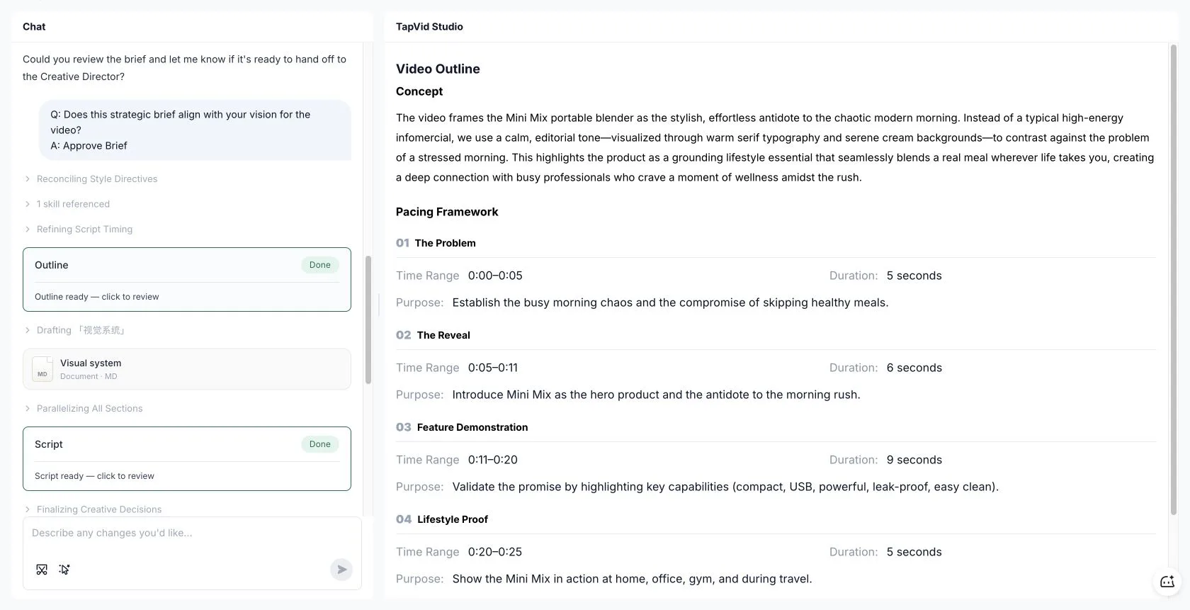The height and width of the screenshot is (610, 1190).
Task: Click the purpose text starting 'Validate the promise'
Action: pyautogui.click(x=725, y=487)
